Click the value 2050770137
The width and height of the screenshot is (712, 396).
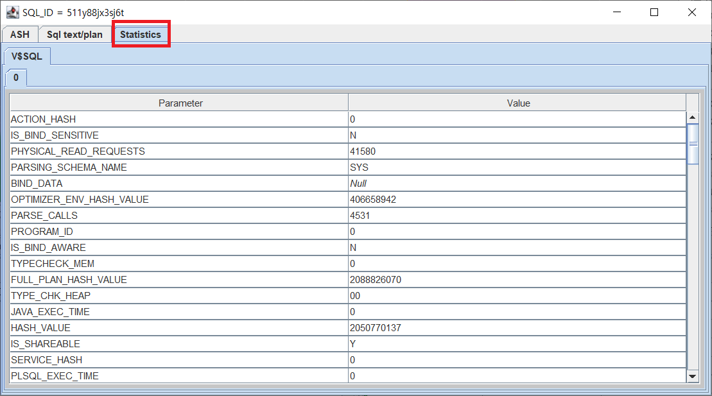tap(517, 328)
